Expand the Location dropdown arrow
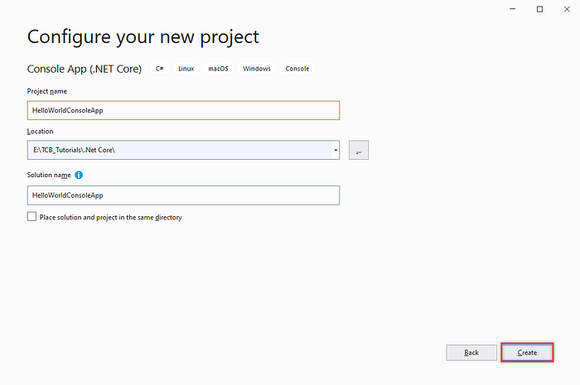 pyautogui.click(x=336, y=150)
